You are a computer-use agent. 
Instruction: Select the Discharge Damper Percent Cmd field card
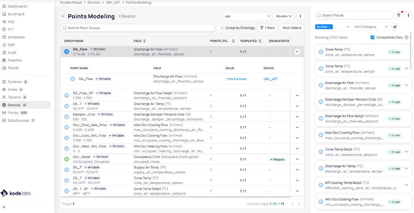(363, 102)
